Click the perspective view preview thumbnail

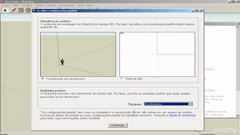click(x=78, y=54)
